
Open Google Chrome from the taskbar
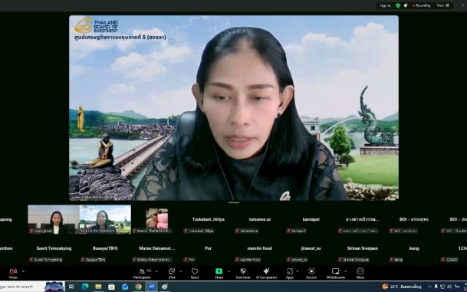click(x=138, y=287)
